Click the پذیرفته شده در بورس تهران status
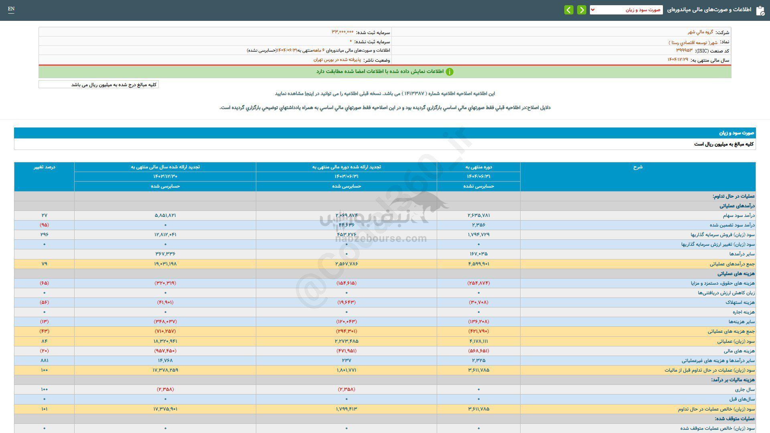 tap(337, 60)
